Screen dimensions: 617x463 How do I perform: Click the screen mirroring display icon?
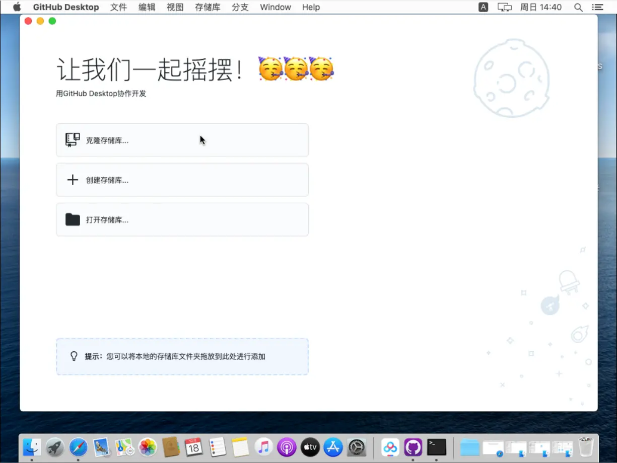(505, 7)
